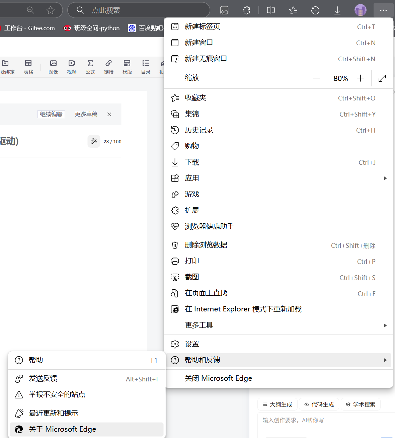Select 发送反馈 in the submenu

[x=87, y=379]
